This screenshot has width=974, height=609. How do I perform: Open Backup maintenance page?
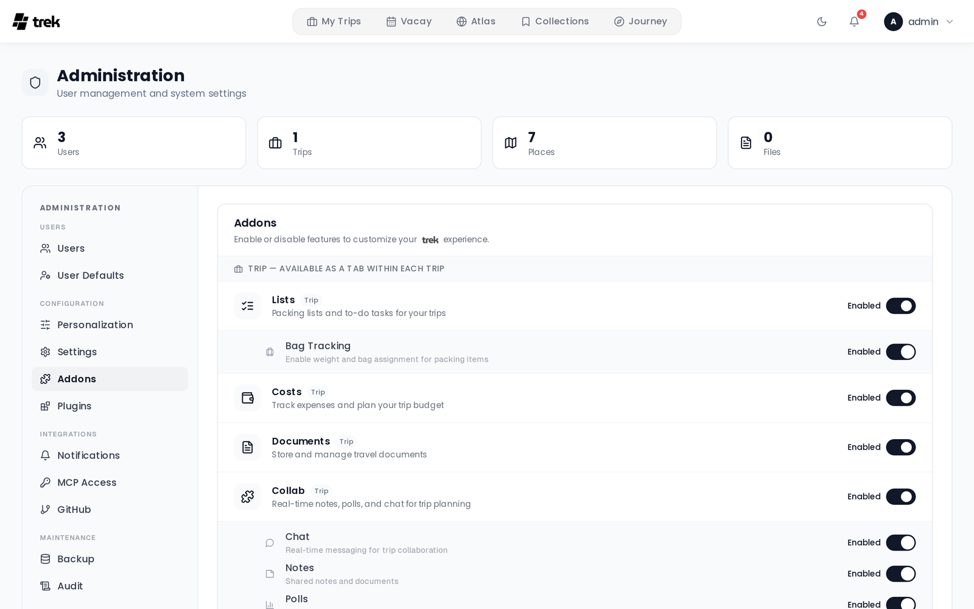pyautogui.click(x=110, y=559)
